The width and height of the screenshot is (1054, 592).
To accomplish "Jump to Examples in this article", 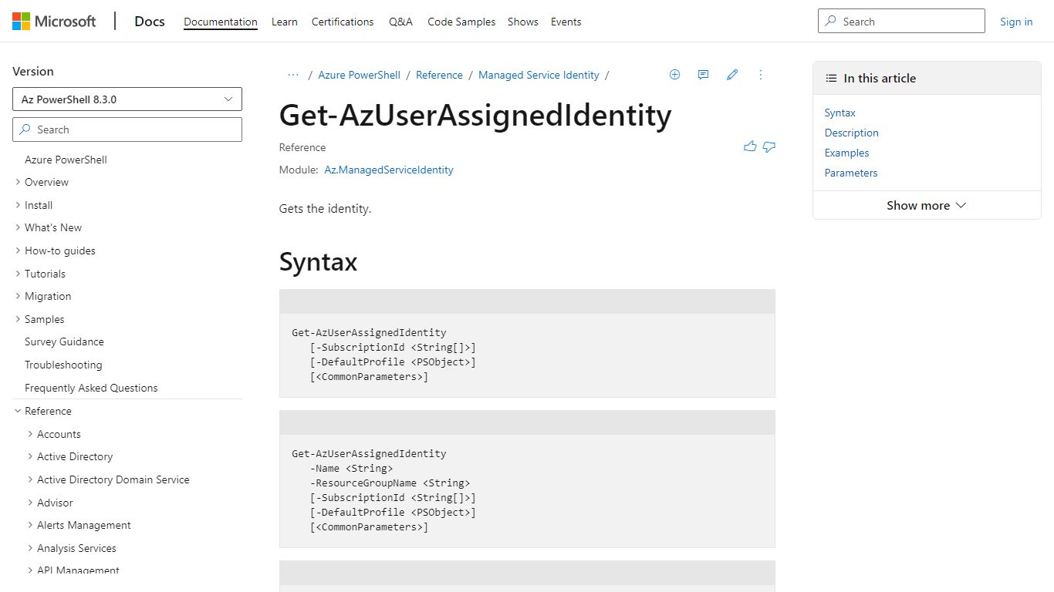I will [846, 153].
